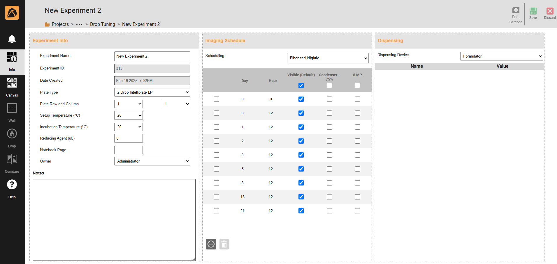
Task: Select the row checkbox for day 21
Action: pyautogui.click(x=217, y=211)
